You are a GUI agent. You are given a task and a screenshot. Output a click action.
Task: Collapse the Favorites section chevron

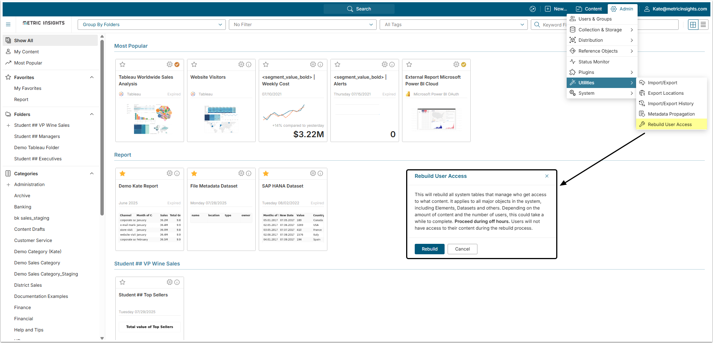pos(92,77)
